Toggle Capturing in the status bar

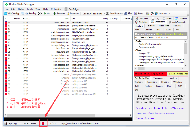[x=10, y=123]
